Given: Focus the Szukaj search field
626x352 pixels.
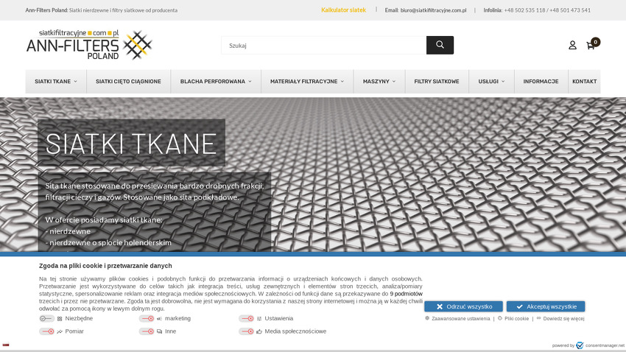Looking at the screenshot, I should coord(324,45).
